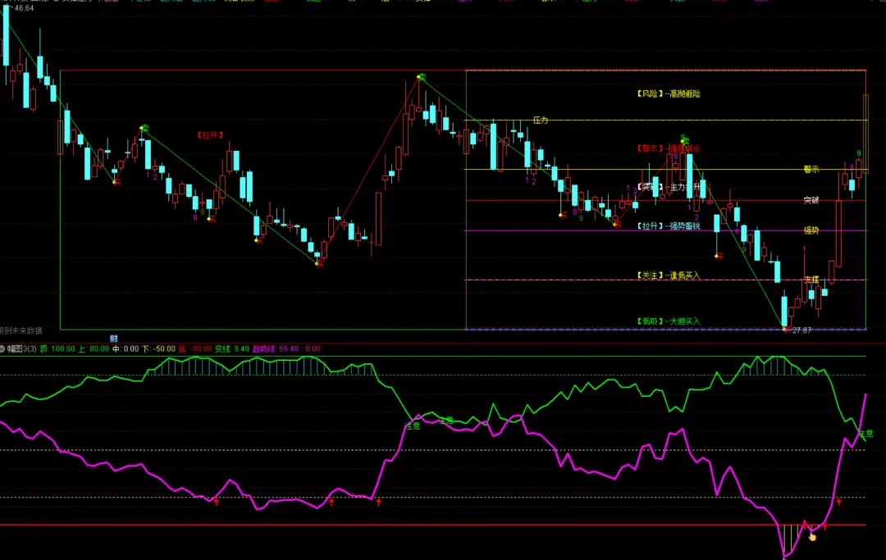Select the white 【突破】--主力拉升 zone label
The height and width of the screenshot is (560, 886).
coord(669,187)
